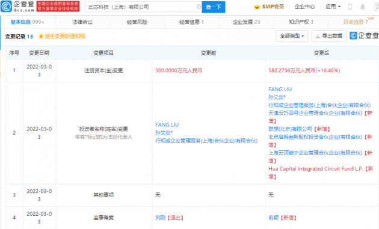Switch to the 基本信息 tab
The image size is (379, 229).
pyautogui.click(x=28, y=22)
